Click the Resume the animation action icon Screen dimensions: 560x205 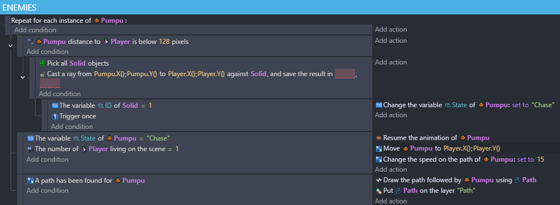[379, 138]
